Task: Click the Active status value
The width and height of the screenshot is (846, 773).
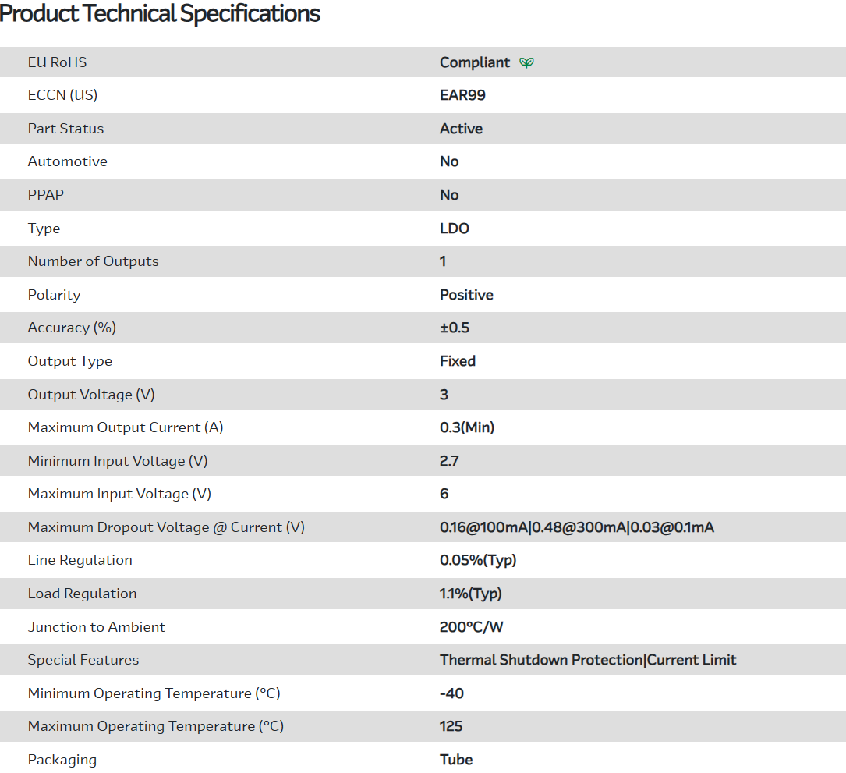Action: [461, 129]
